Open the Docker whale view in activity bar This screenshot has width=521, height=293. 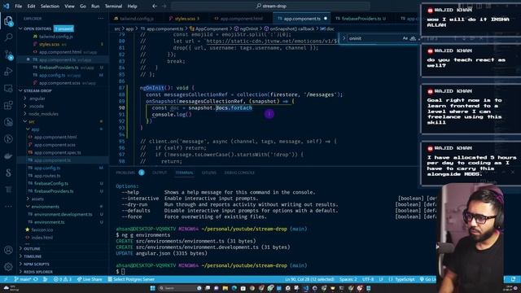pos(8,155)
